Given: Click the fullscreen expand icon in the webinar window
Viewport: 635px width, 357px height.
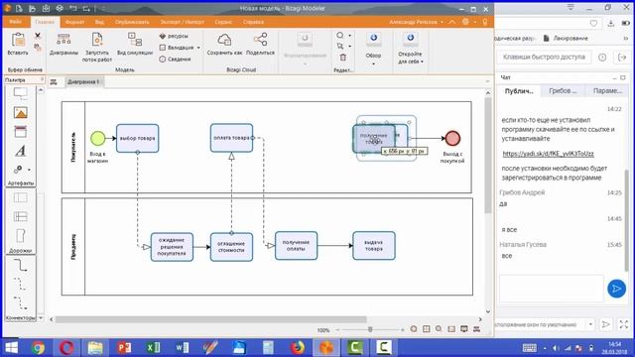Looking at the screenshot, I should point(624,324).
